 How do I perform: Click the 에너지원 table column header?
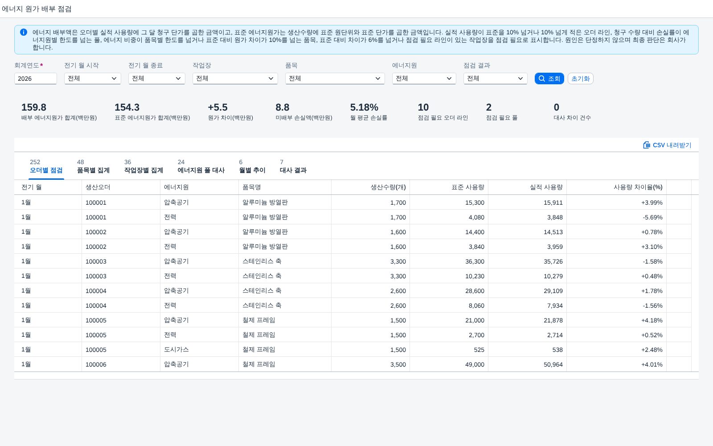click(x=199, y=187)
